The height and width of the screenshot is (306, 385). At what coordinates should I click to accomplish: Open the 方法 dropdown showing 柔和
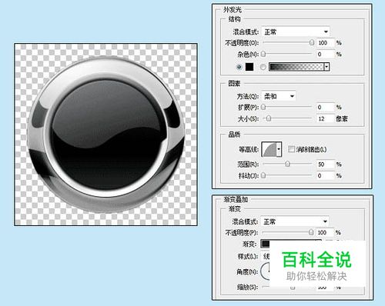coord(279,96)
